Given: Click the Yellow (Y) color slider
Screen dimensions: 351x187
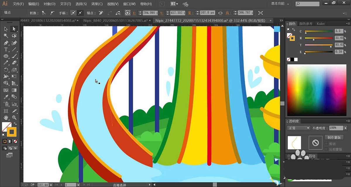Looking at the screenshot, I should tap(319, 45).
